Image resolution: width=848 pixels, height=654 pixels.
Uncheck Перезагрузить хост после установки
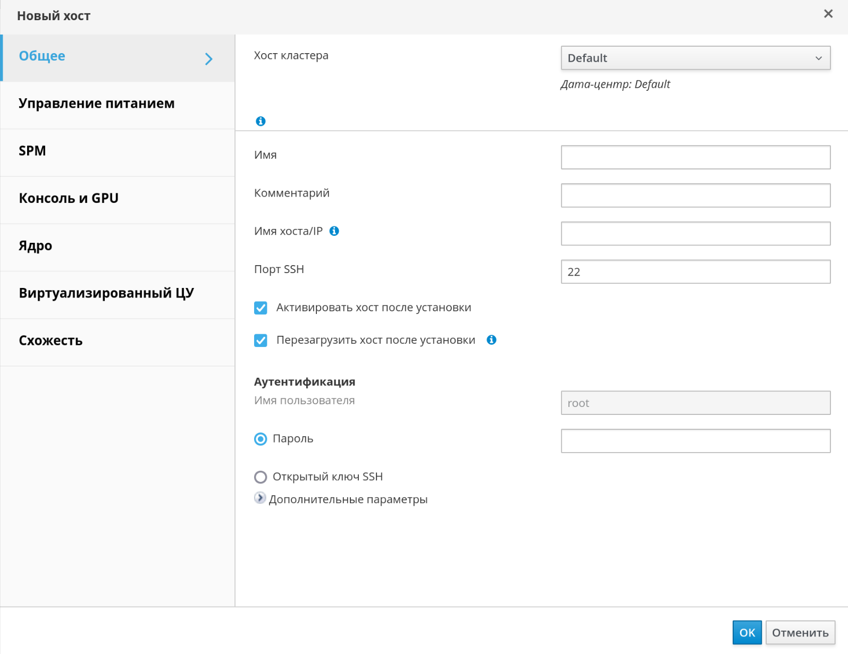pos(261,341)
